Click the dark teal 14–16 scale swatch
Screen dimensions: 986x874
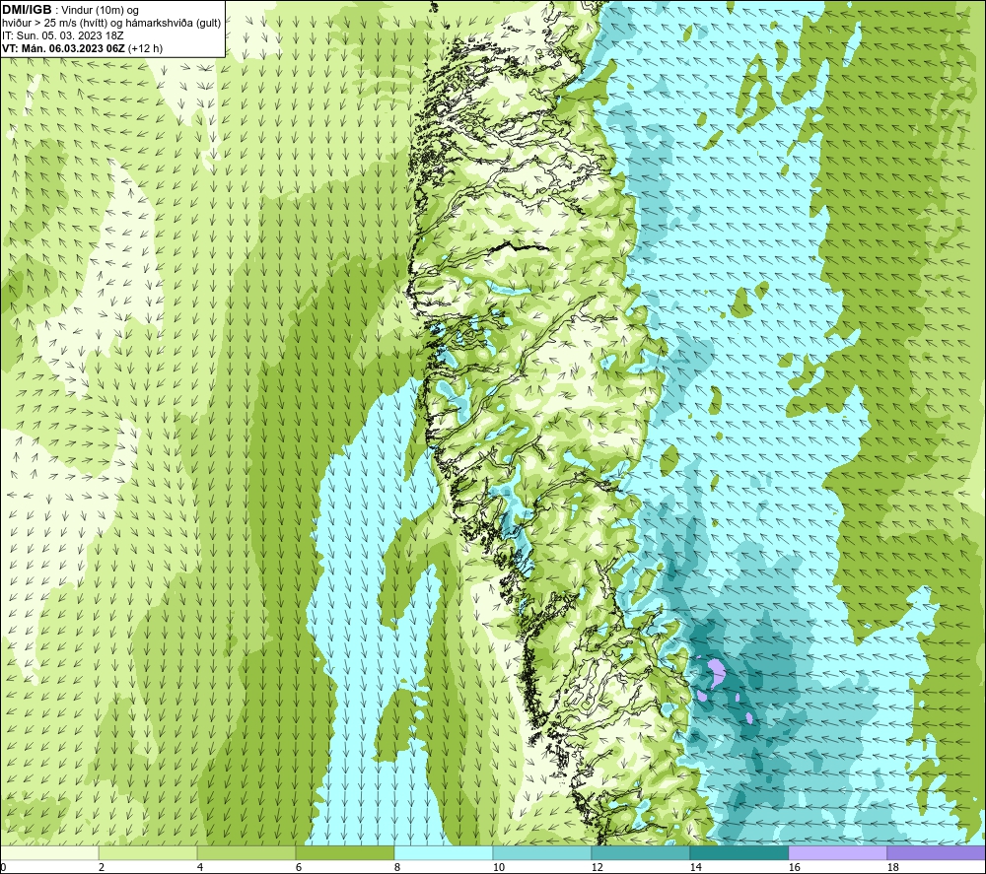739,852
